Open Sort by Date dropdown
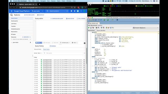 39,53
